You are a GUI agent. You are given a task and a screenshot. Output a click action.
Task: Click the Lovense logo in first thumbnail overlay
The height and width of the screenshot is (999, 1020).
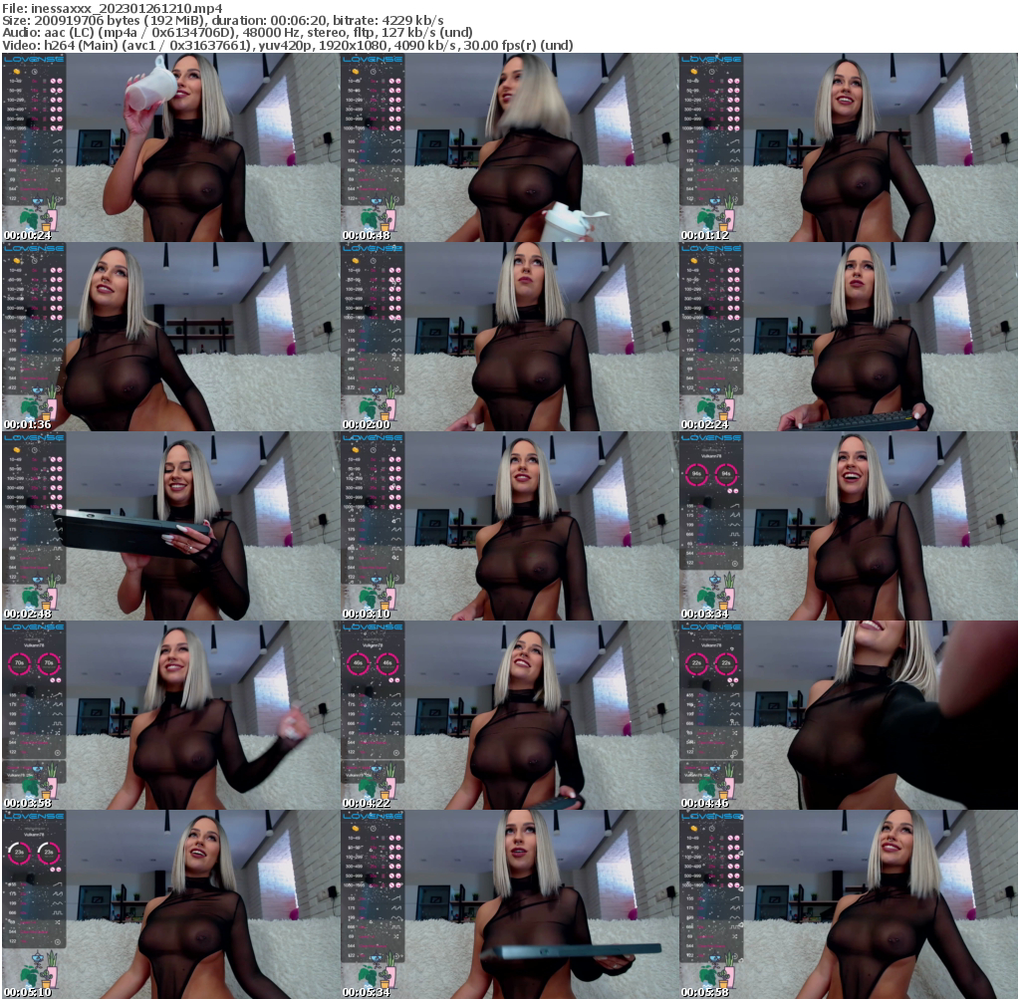click(35, 60)
